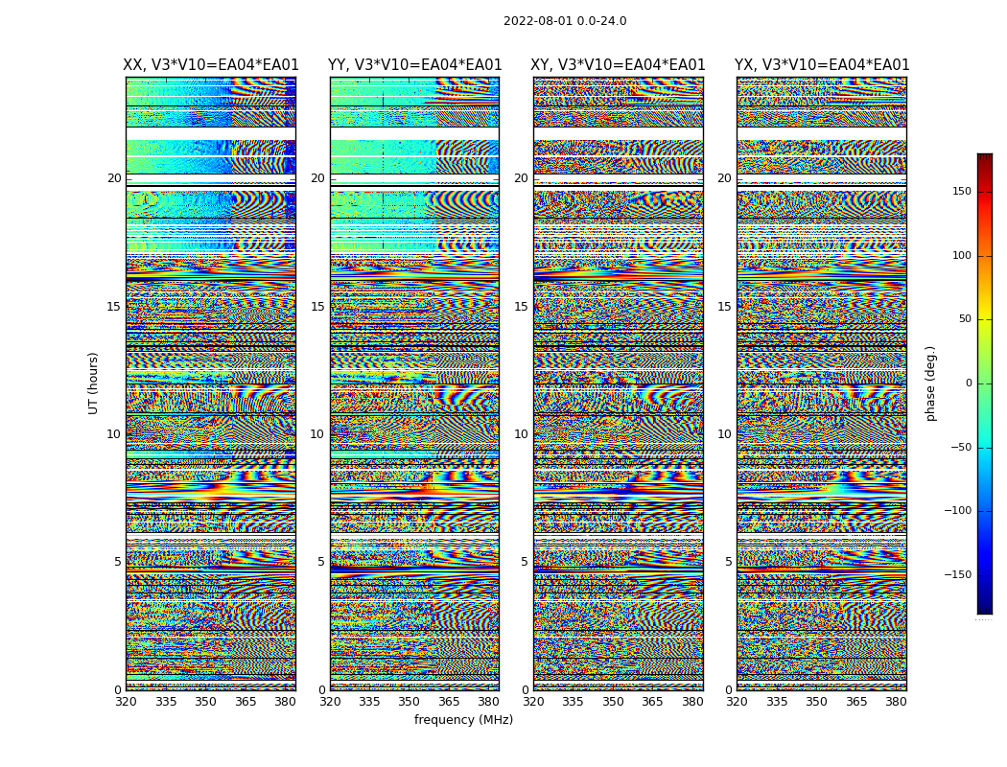Viewport: 1007px width, 767px height.
Task: Click the 335 frequency tick of XY plot
Action: 573,702
